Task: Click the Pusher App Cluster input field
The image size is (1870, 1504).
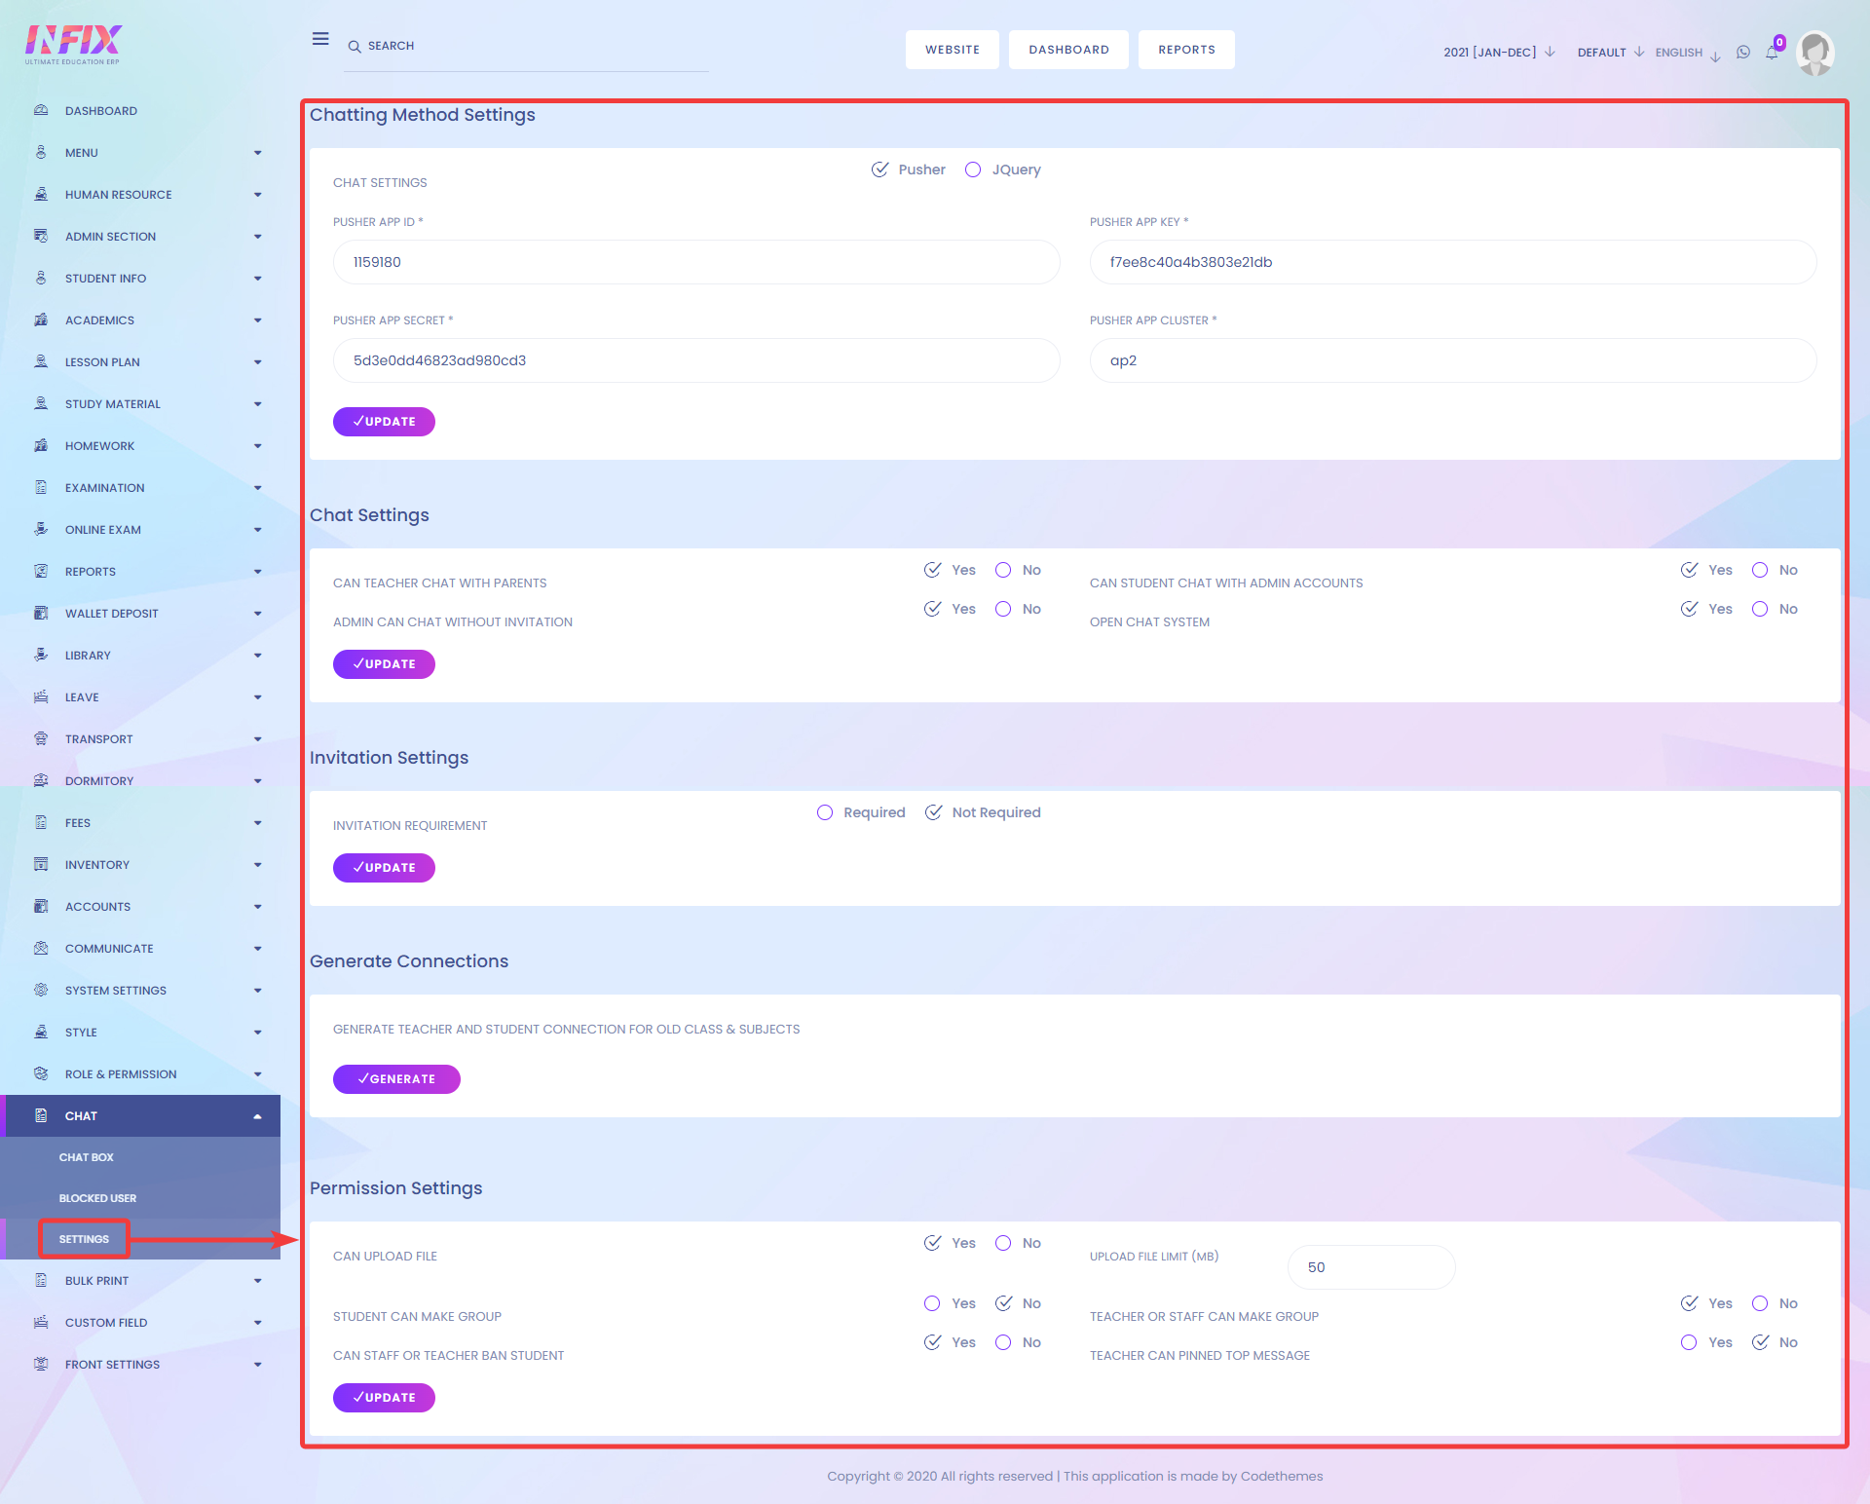Action: coord(1453,360)
